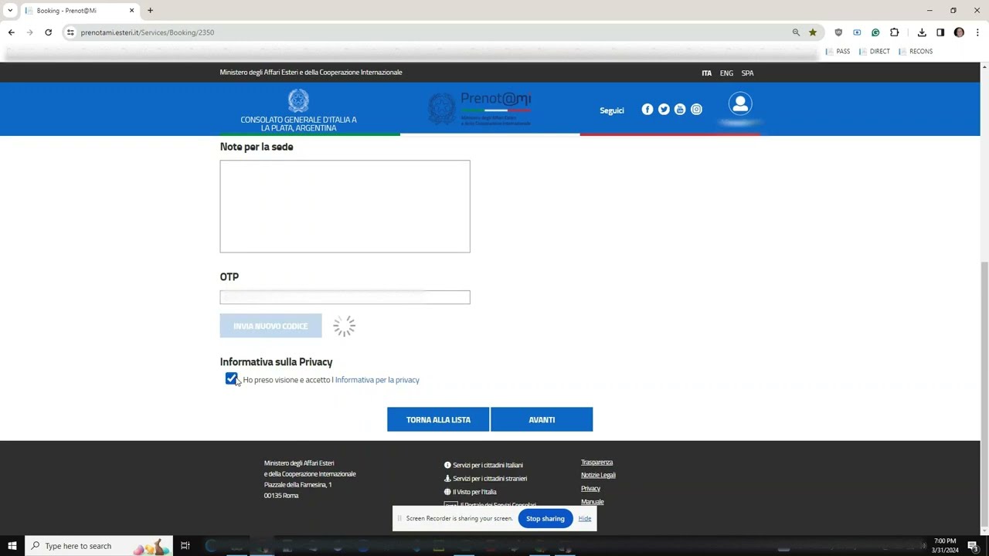This screenshot has width=989, height=556.
Task: Click Stop sharing button
Action: click(545, 518)
